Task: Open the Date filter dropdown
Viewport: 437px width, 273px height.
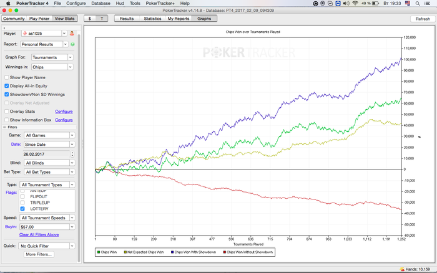Action: click(x=49, y=145)
